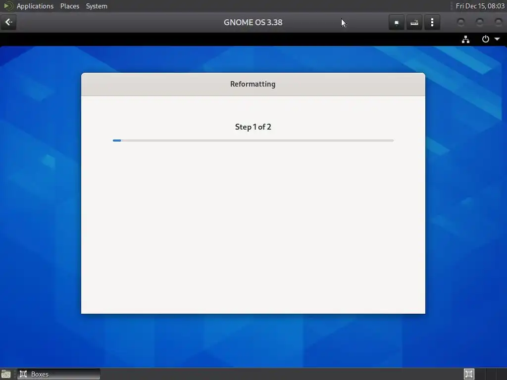The height and width of the screenshot is (380, 507).
Task: Select the Boxes taskbar window button
Action: click(58, 374)
